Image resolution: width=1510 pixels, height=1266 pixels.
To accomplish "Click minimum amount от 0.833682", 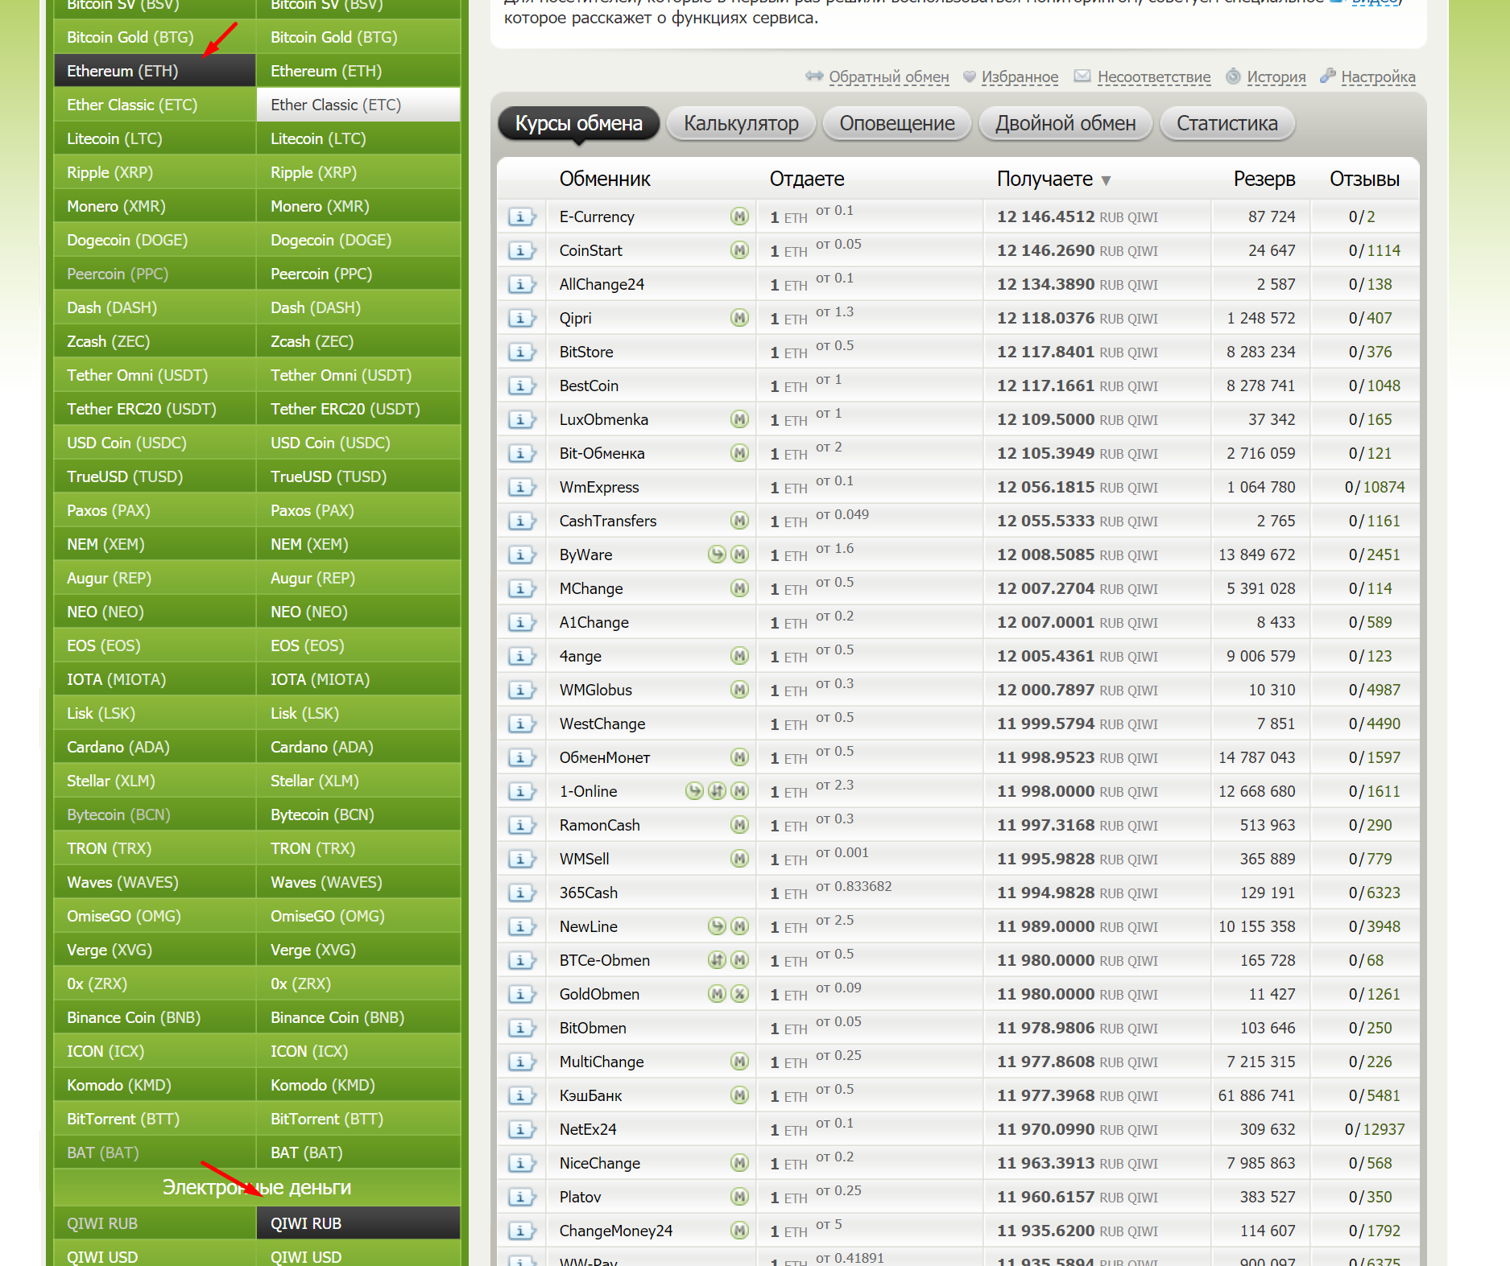I will [x=854, y=886].
